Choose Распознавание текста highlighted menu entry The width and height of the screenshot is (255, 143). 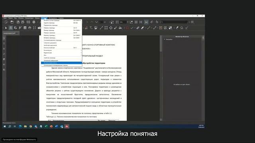tap(61, 63)
